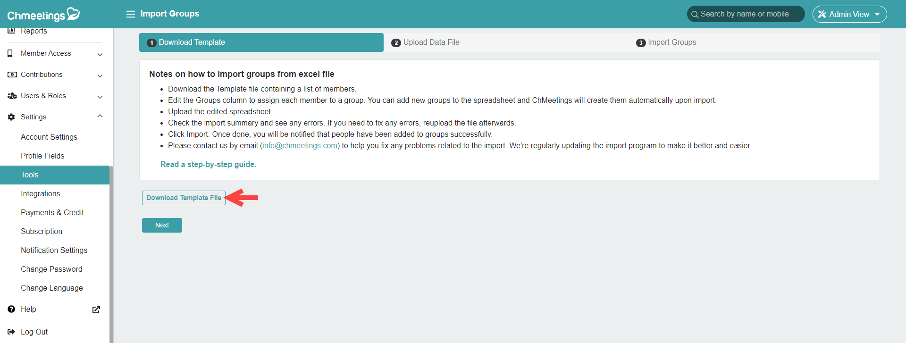Screen dimensions: 906x343
Task: Click the sidebar vertical scrollbar
Action: 111,255
